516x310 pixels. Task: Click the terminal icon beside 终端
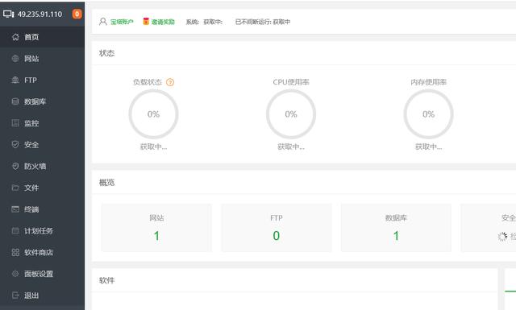click(x=15, y=209)
